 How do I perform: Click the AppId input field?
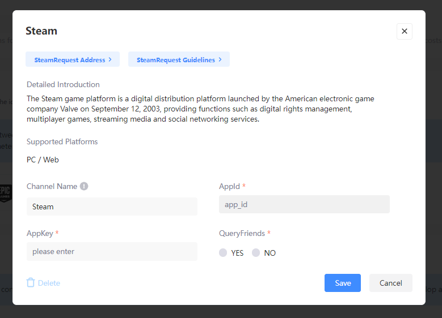[x=304, y=204]
